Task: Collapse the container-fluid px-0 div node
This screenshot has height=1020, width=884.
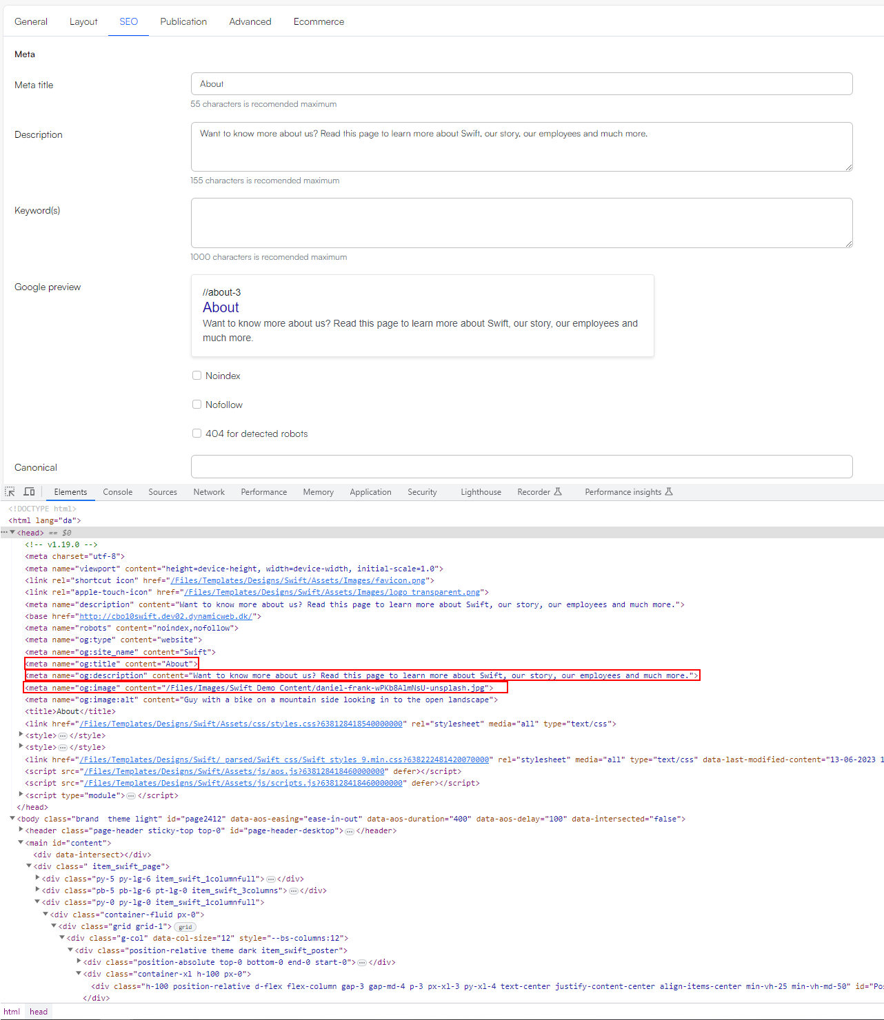Action: point(46,915)
